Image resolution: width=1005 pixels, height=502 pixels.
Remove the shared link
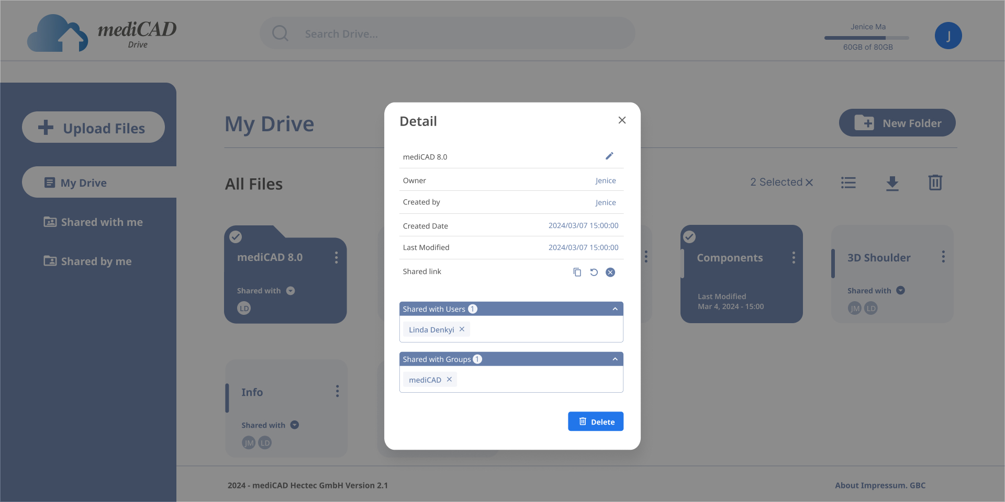(610, 272)
